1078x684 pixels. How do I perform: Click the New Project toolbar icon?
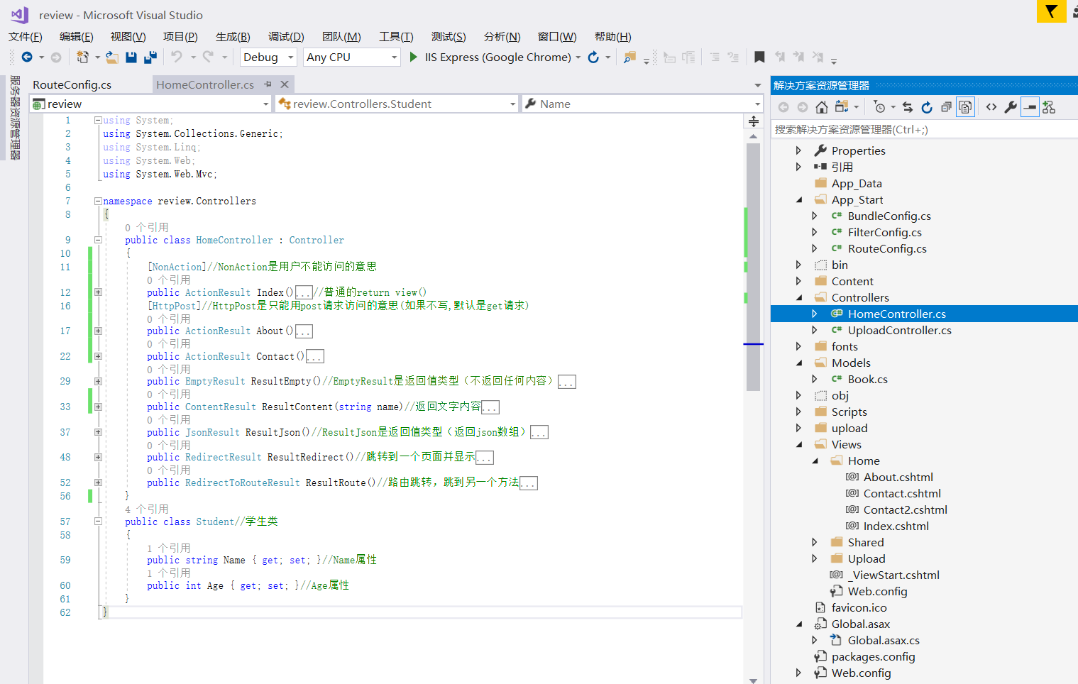click(x=83, y=57)
